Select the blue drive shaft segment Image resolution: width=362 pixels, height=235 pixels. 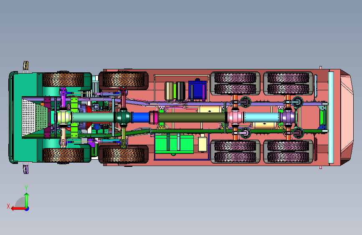tap(141, 117)
